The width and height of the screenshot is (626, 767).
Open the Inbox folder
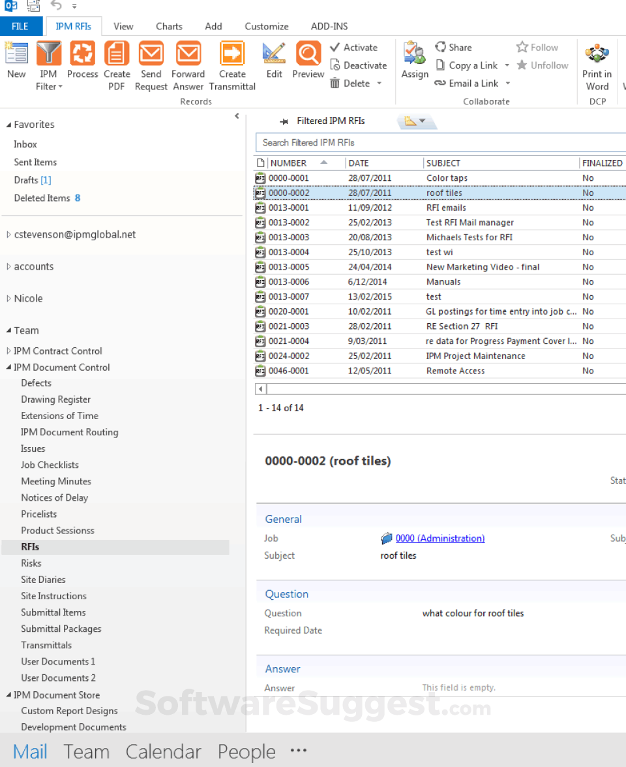pyautogui.click(x=25, y=144)
